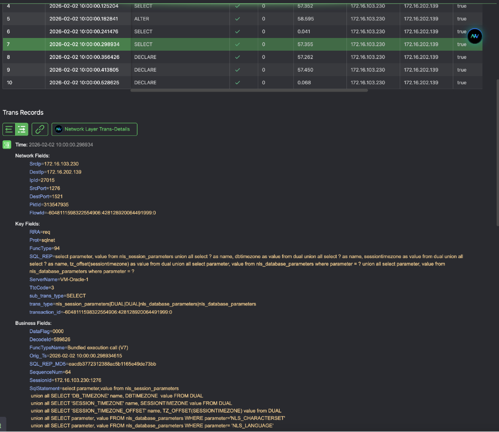Click the 'DB_TIMEZONE' union line

pyautogui.click(x=117, y=396)
